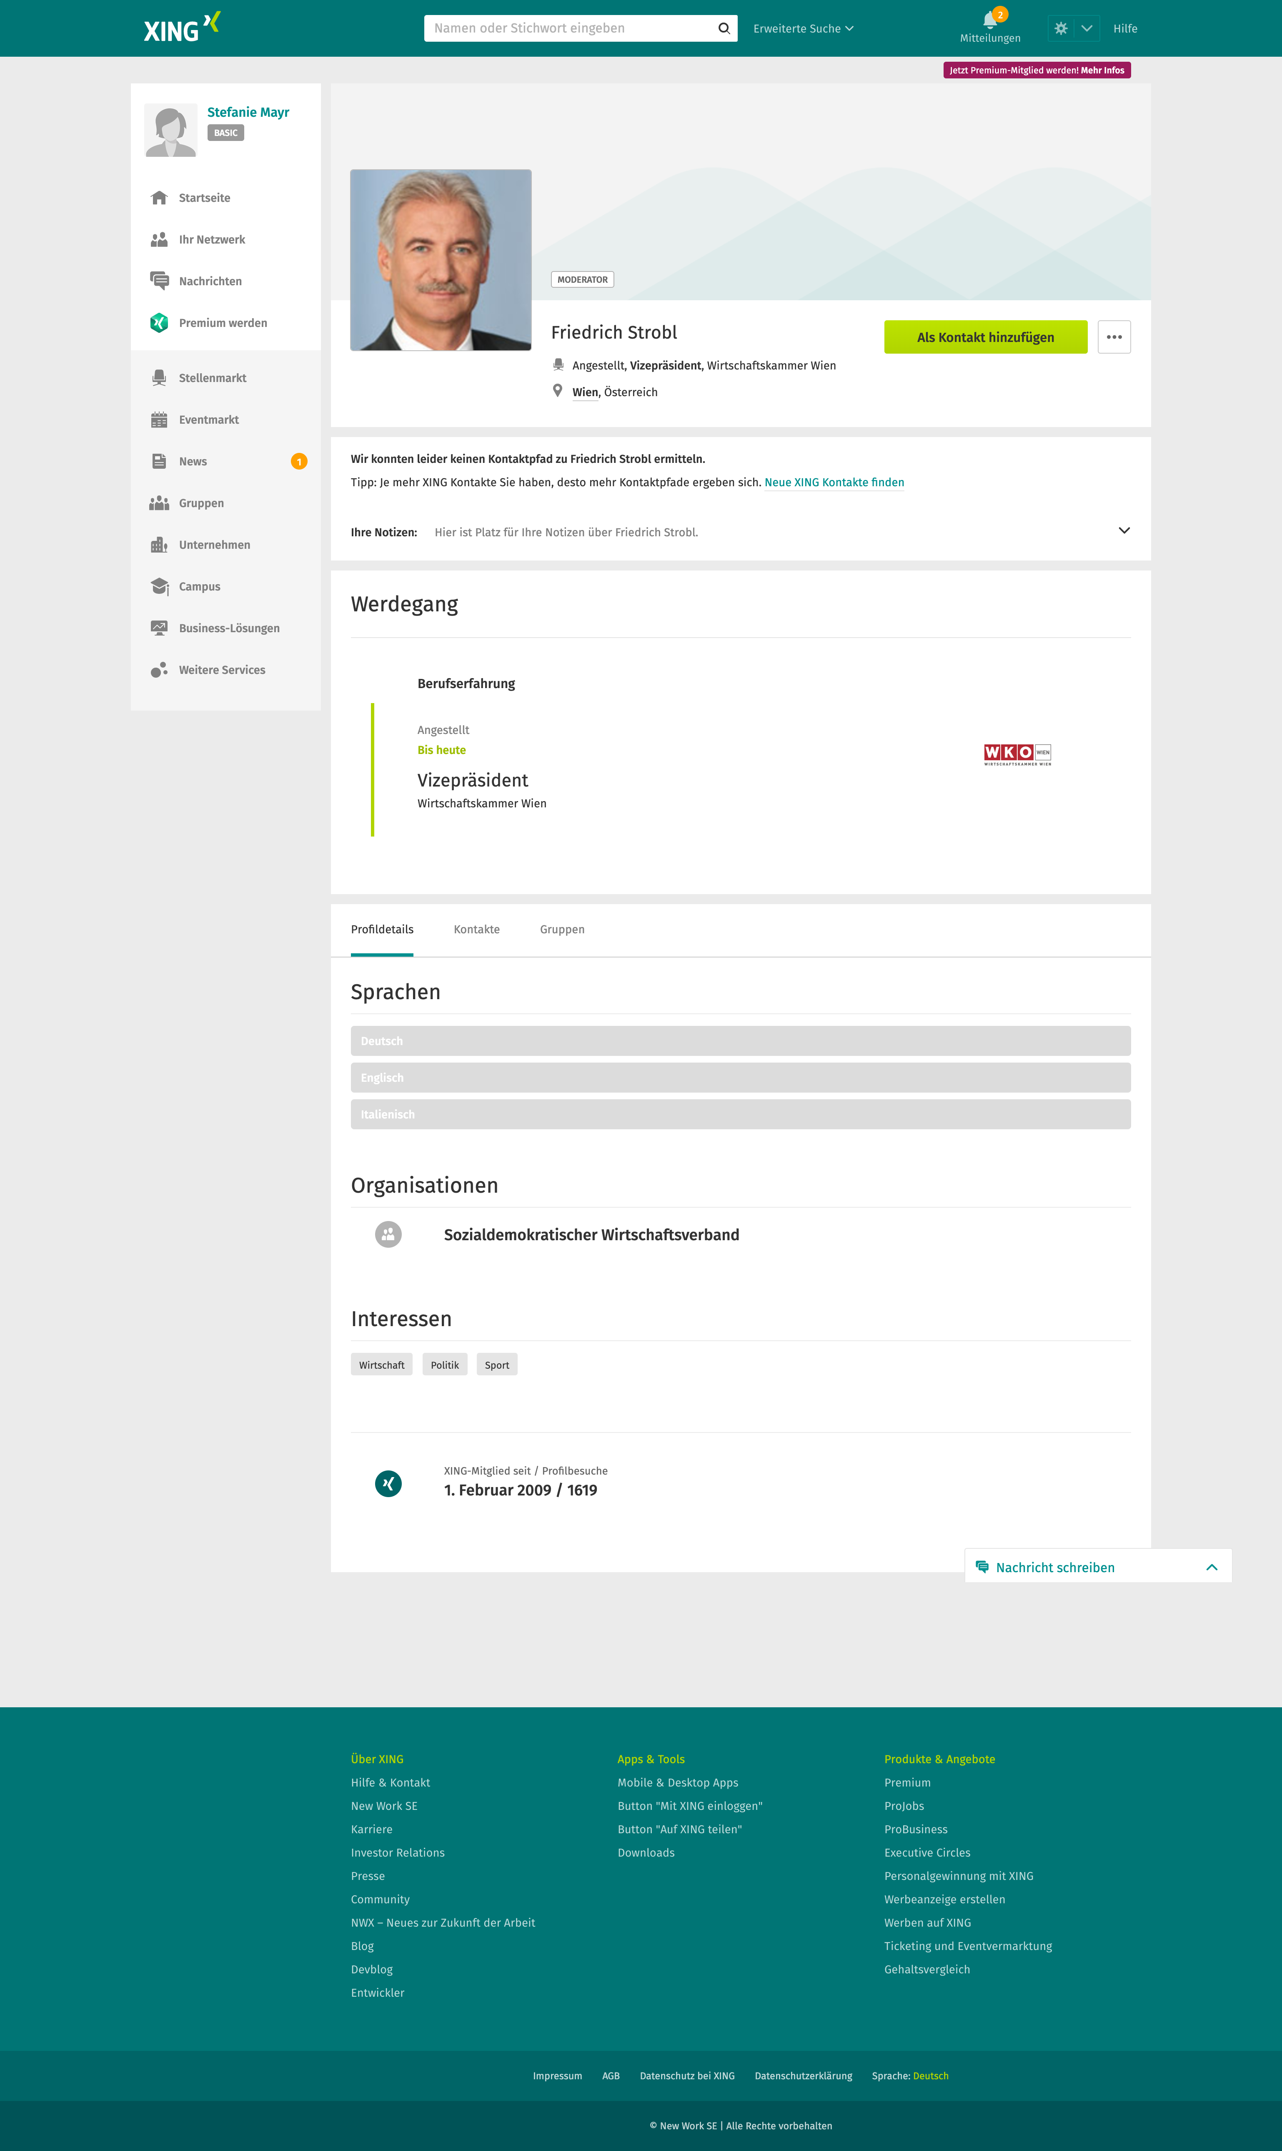Image resolution: width=1282 pixels, height=2151 pixels.
Task: Open Gehaltsvergleich footer link
Action: pyautogui.click(x=927, y=1969)
